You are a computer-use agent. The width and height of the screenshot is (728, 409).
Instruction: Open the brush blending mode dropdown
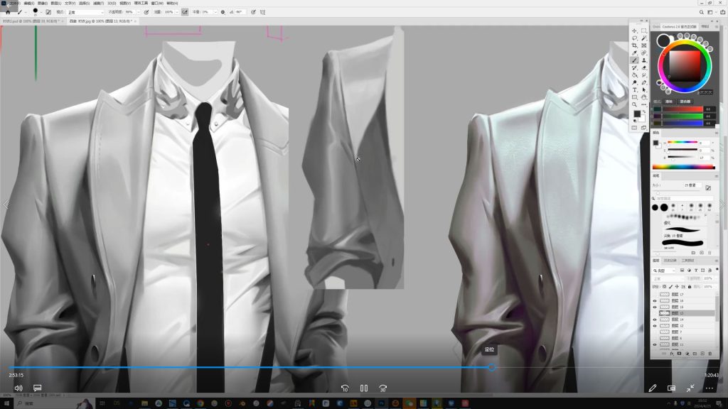click(85, 12)
